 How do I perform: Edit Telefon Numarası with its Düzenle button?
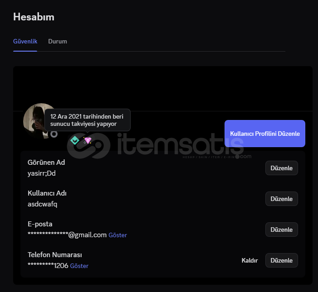pyautogui.click(x=282, y=260)
